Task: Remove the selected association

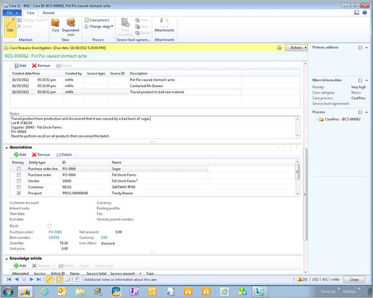Action: [42, 154]
